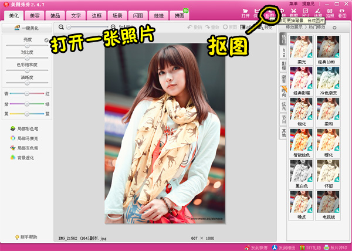Select the 抠图 cutout tool icon
The height and width of the screenshot is (251, 352).
269,13
